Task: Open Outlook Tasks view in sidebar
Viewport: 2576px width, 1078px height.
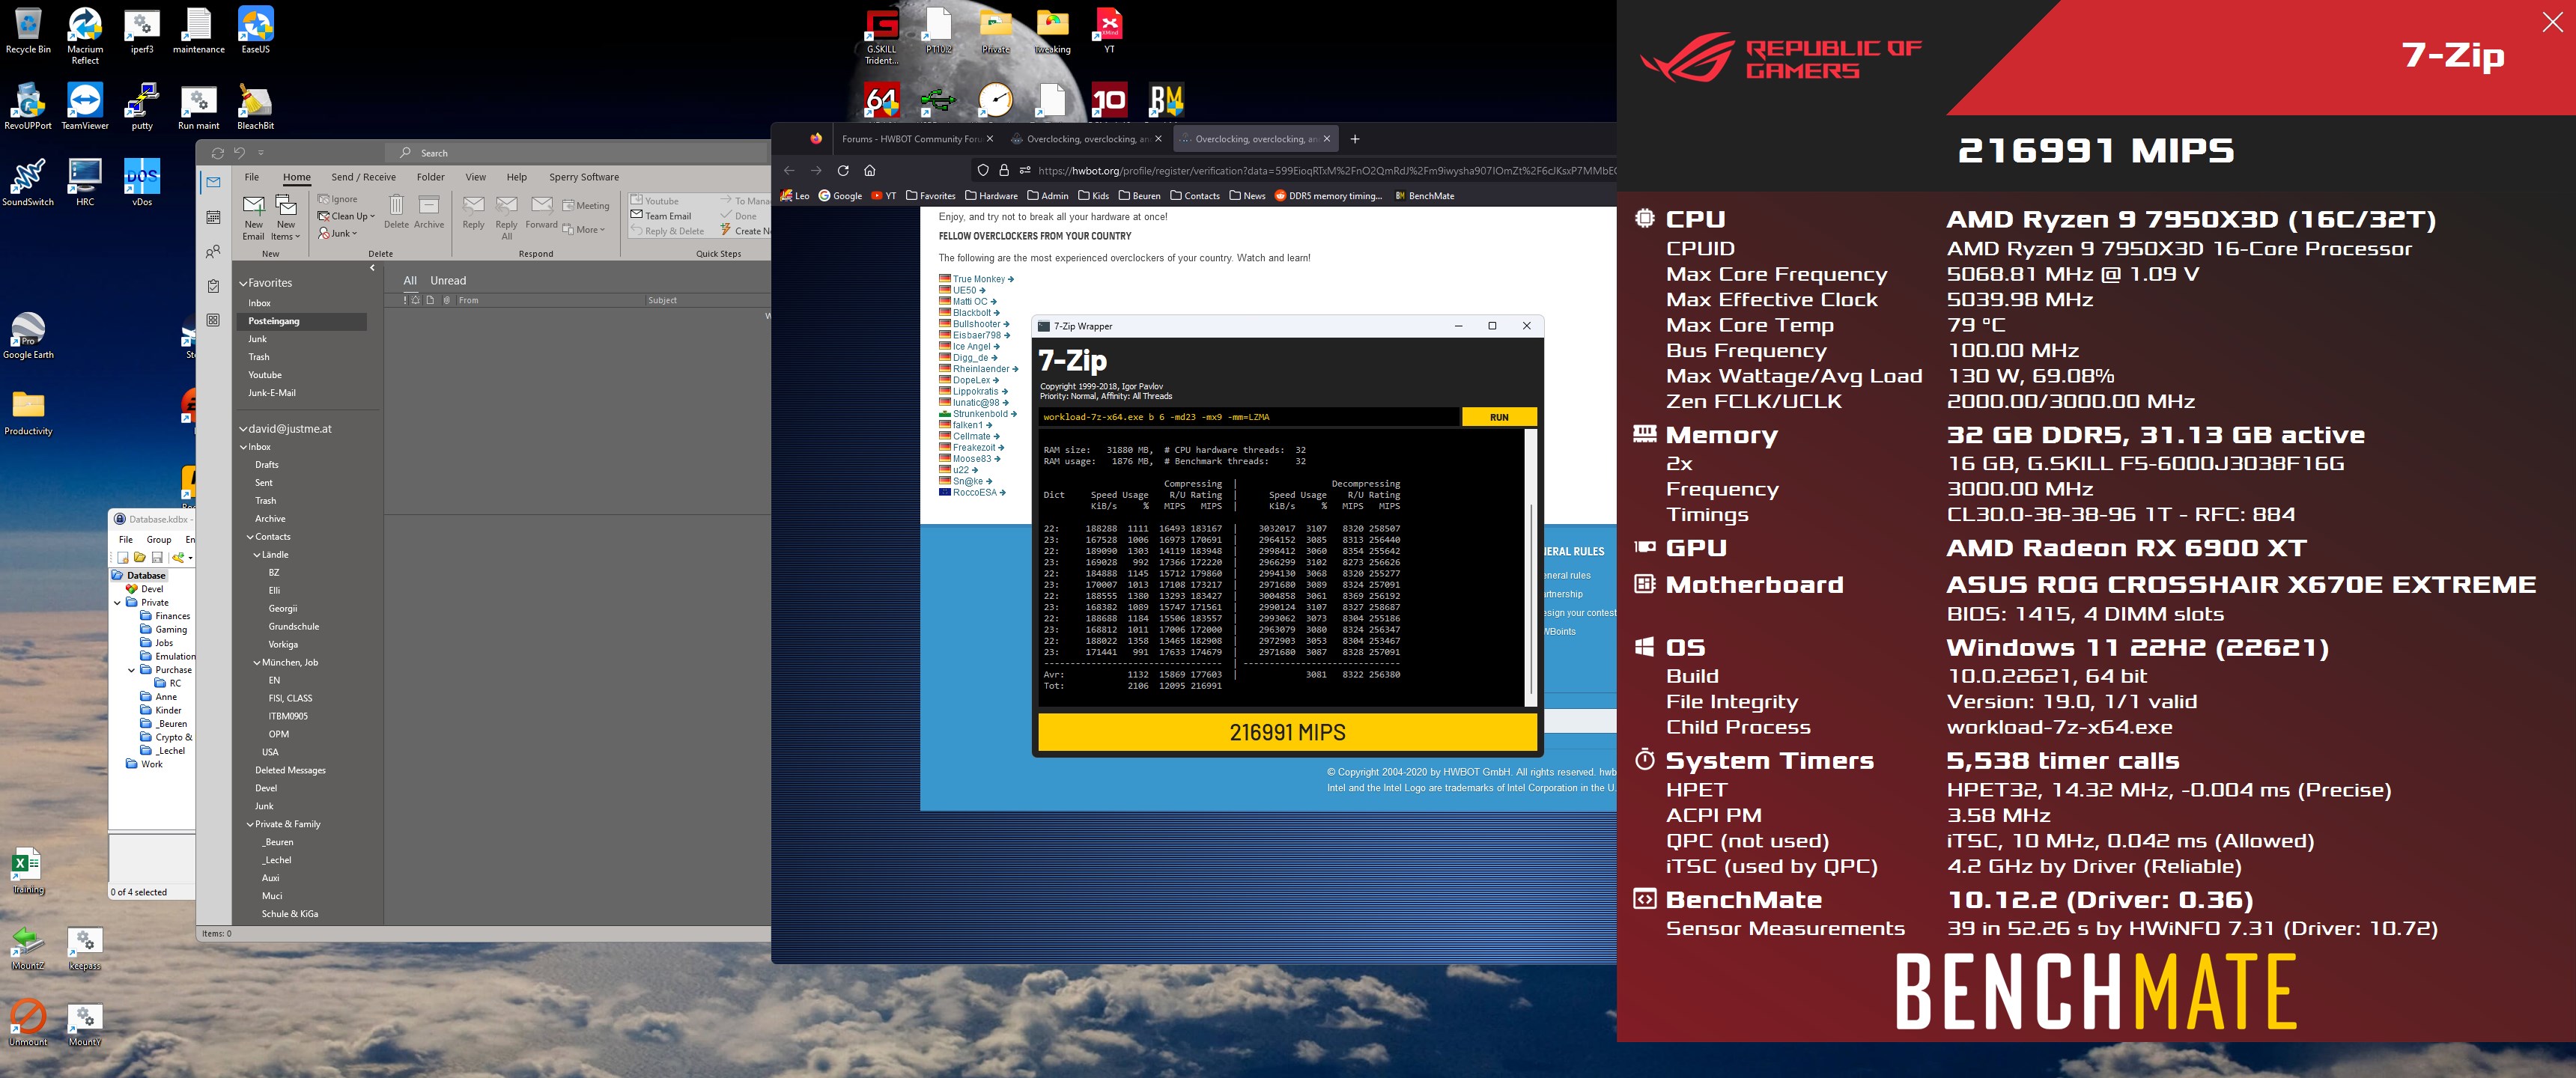Action: coord(213,286)
